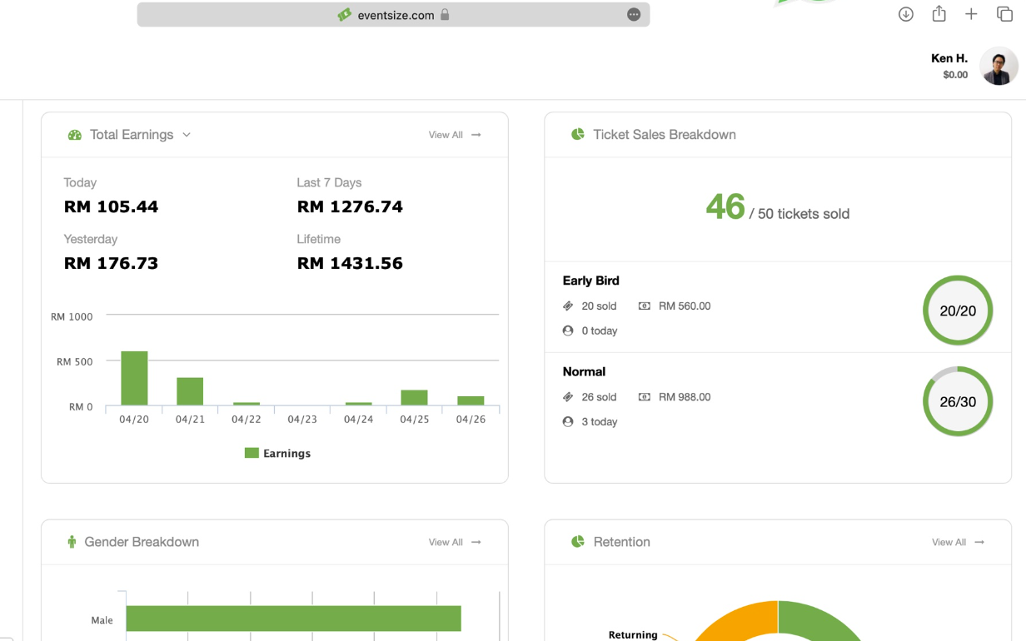The image size is (1026, 641).
Task: Click the Total Earnings banknote icon
Action: click(74, 134)
